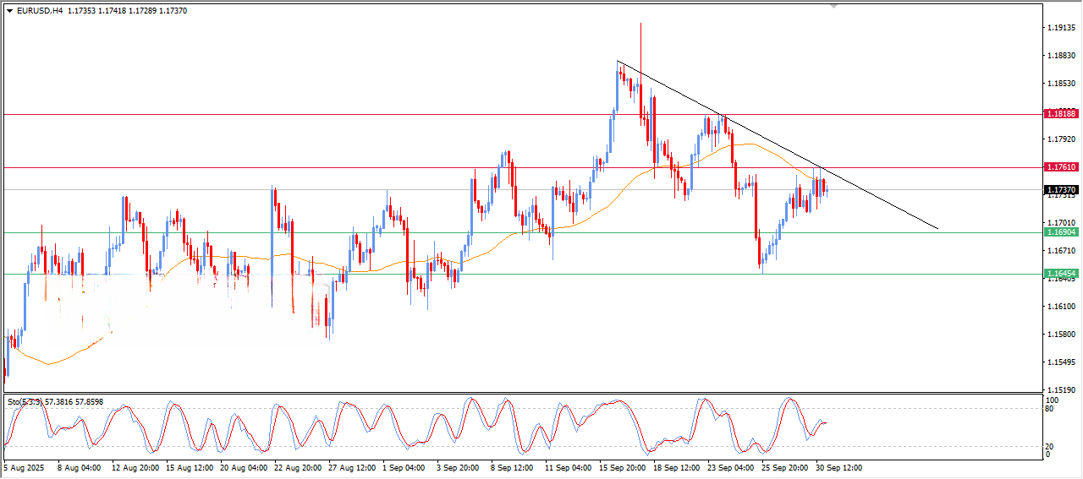
Task: Click the black 1.17370 current price tag
Action: pyautogui.click(x=1060, y=190)
